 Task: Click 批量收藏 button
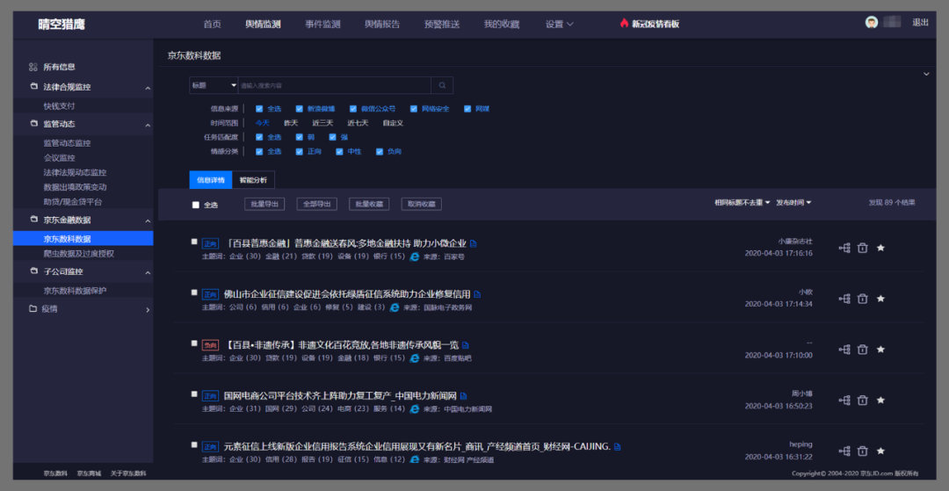click(369, 205)
